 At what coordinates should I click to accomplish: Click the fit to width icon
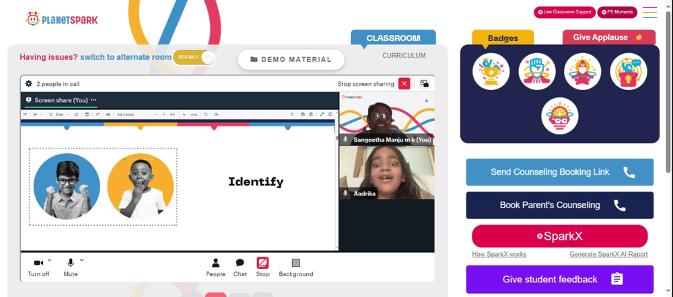tap(172, 114)
